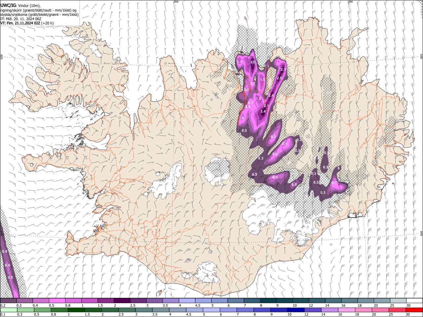Image resolution: width=423 pixels, height=317 pixels.
Task: Select the '0.9' snowfall value on the map
Action: [284, 144]
